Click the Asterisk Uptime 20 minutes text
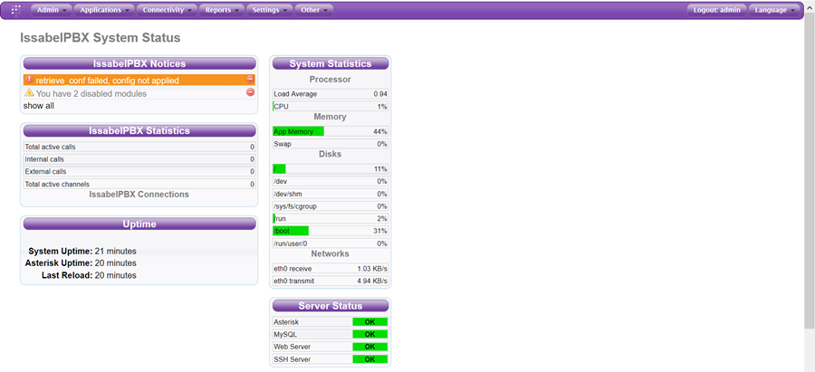The image size is (815, 372). (81, 263)
